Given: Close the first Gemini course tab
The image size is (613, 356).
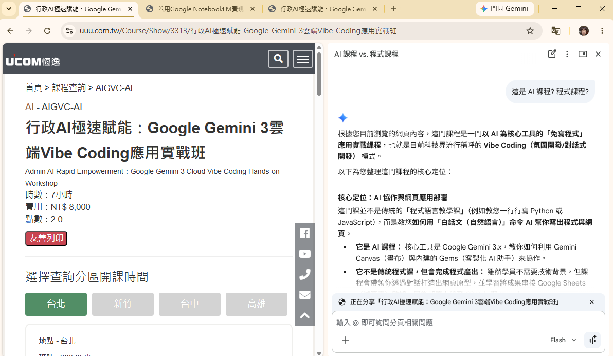Looking at the screenshot, I should click(130, 9).
